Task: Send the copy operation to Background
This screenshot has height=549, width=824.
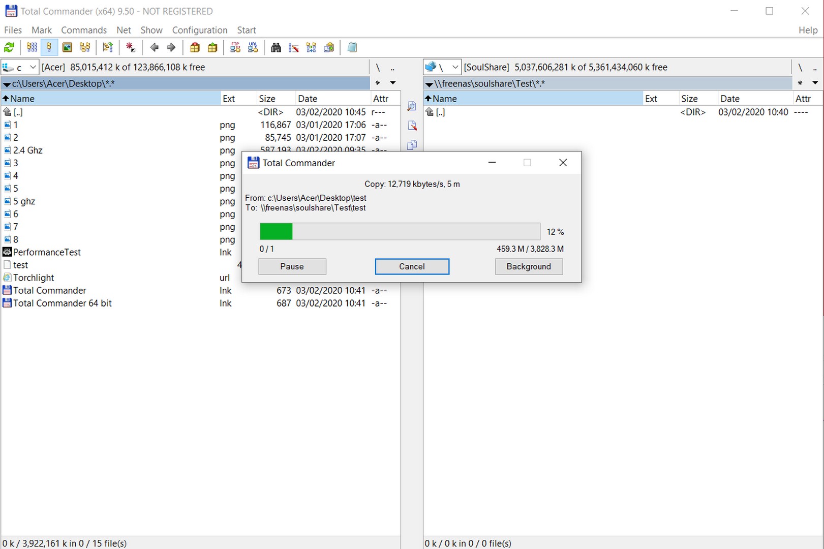Action: [x=529, y=266]
